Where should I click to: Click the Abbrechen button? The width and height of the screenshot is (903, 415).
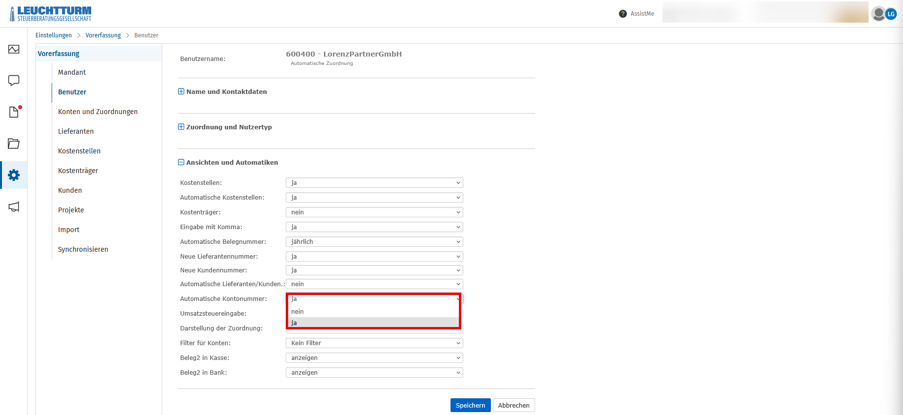[514, 405]
